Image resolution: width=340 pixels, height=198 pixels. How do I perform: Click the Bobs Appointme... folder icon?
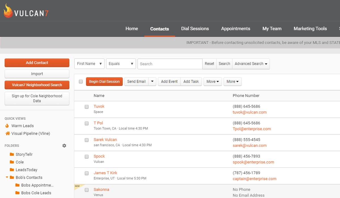point(18,185)
